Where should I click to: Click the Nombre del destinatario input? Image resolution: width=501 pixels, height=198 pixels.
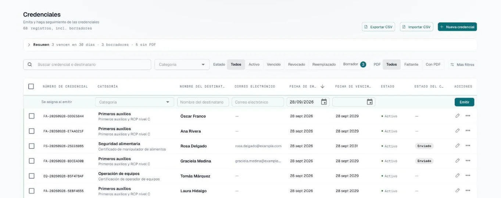(x=203, y=102)
